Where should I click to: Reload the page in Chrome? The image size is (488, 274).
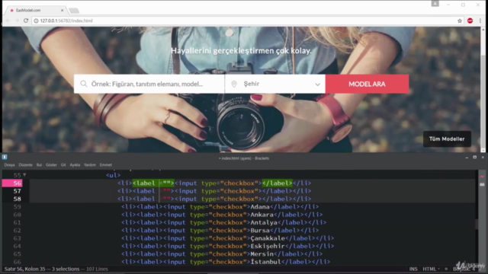(x=26, y=21)
